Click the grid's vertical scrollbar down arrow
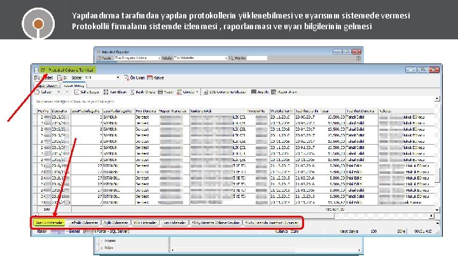Screen dimensions: 458x257 tap(437, 210)
